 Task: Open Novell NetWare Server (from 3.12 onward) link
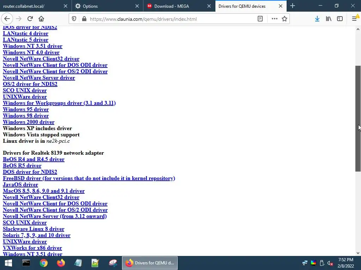55,216
